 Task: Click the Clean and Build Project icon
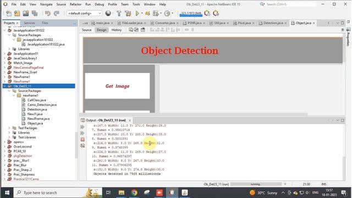coord(128,13)
